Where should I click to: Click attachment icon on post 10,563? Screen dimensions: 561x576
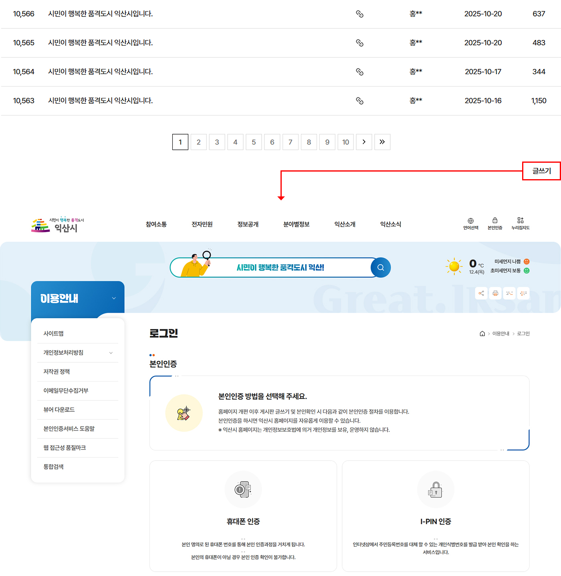coord(360,101)
